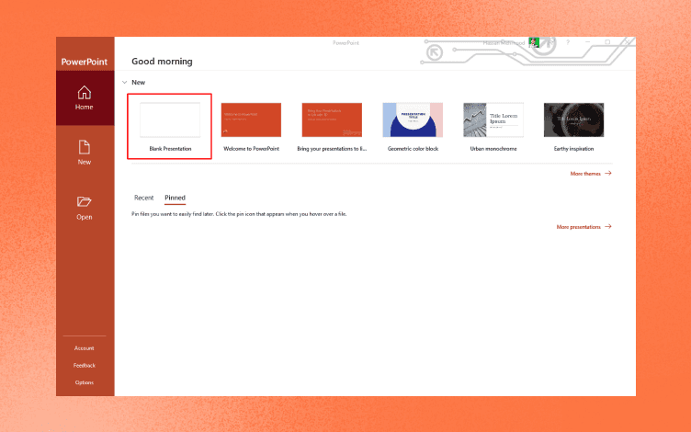
Task: Send Feedback from the sidebar
Action: 85,366
